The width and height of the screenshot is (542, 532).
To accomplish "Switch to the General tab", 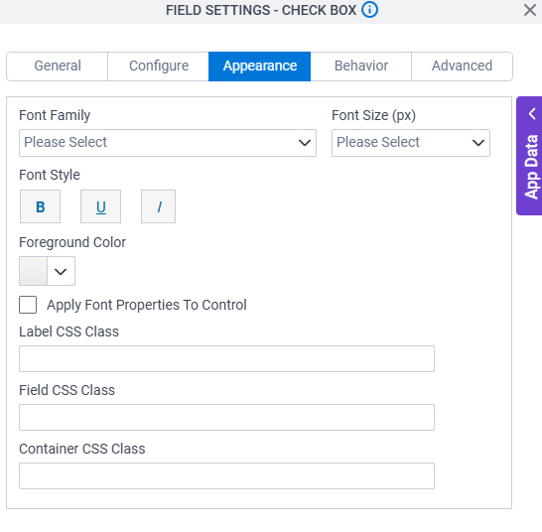I will [58, 66].
